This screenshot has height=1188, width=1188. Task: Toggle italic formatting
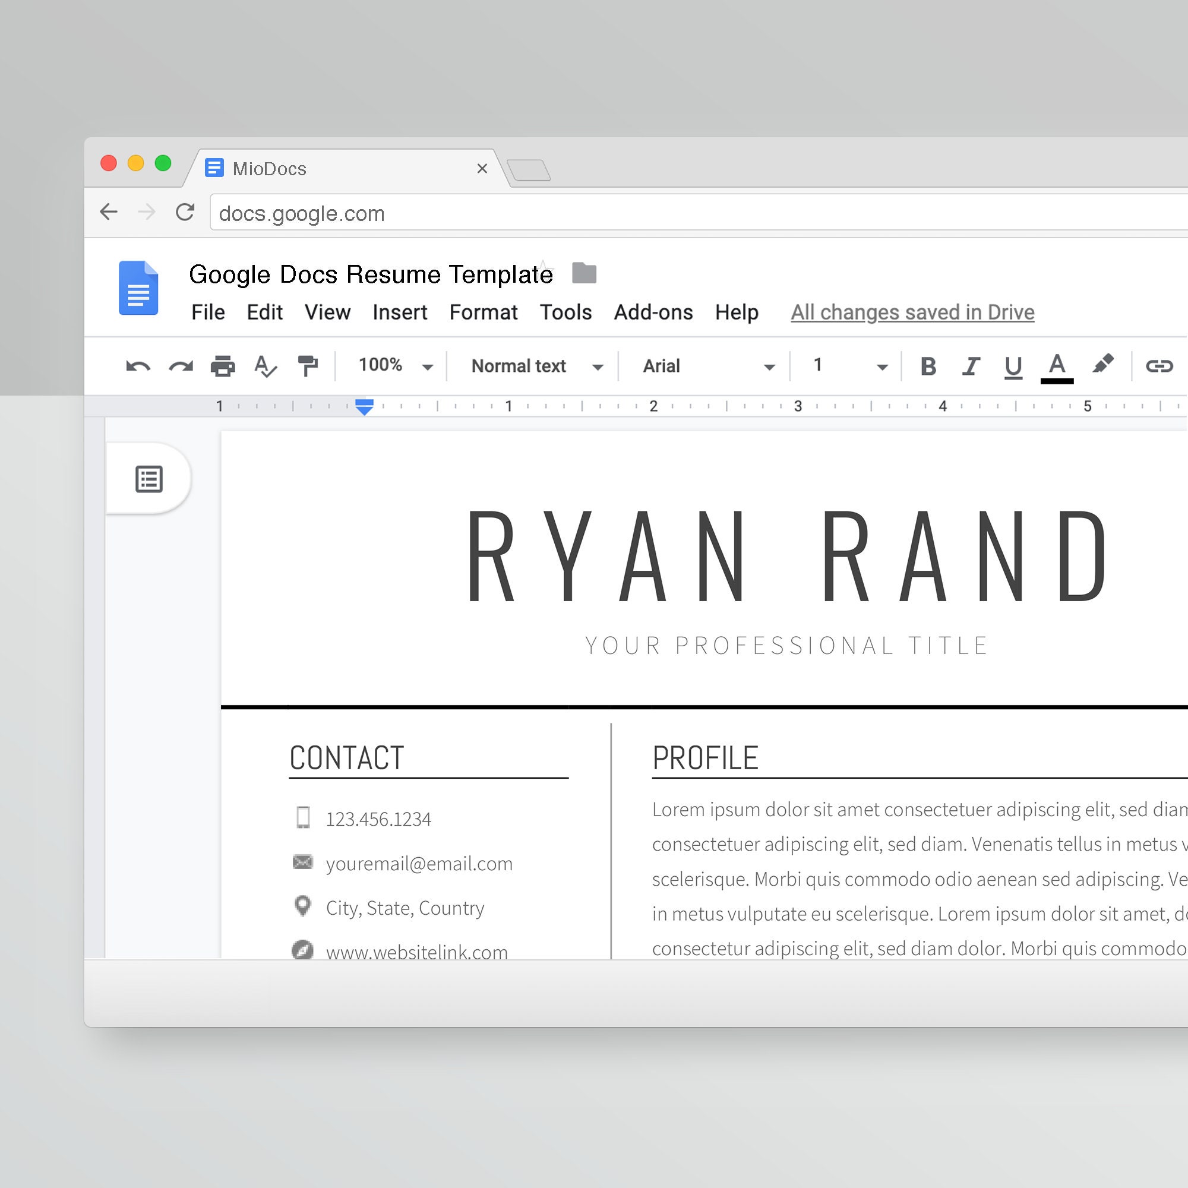971,365
